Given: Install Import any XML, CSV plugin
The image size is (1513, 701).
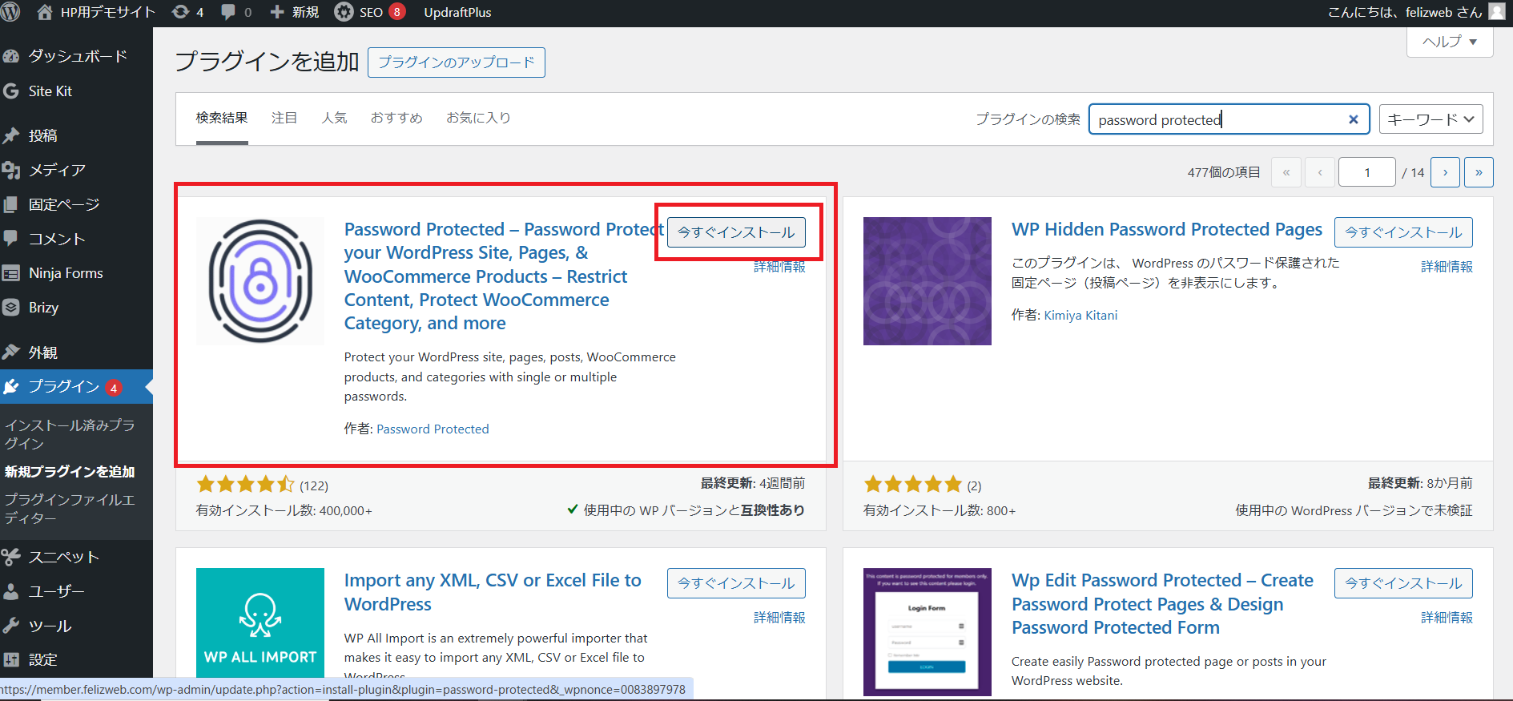Looking at the screenshot, I should coord(736,583).
